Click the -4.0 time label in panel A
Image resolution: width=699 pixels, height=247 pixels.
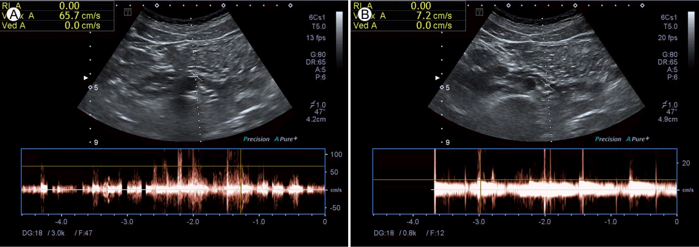click(x=61, y=222)
